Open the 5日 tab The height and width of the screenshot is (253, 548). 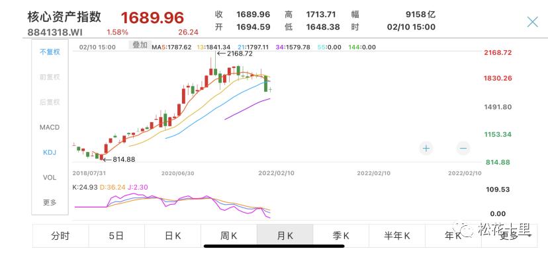pyautogui.click(x=116, y=236)
